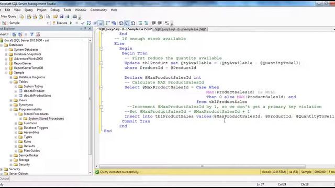This screenshot has width=335, height=188.
Task: Click the Object Explorer filter funnel icon
Action: pos(32,34)
